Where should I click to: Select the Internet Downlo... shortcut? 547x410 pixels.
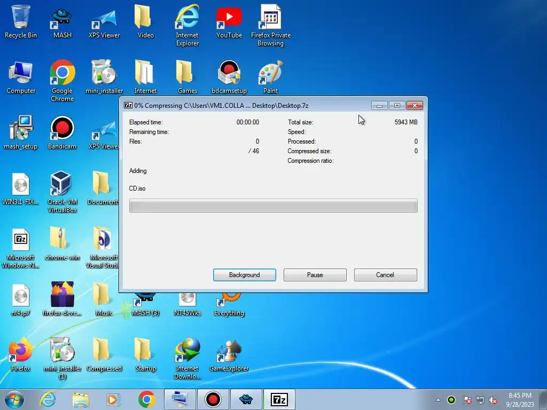pos(187,358)
